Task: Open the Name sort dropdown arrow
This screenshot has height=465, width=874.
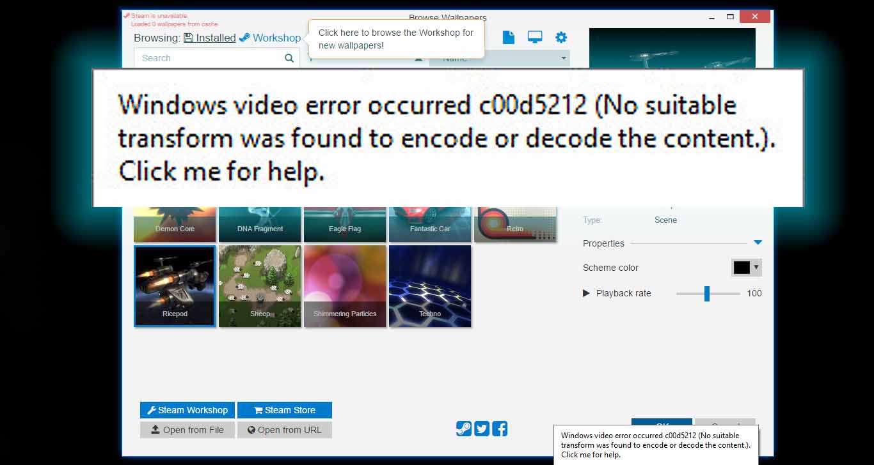Action: coord(564,58)
